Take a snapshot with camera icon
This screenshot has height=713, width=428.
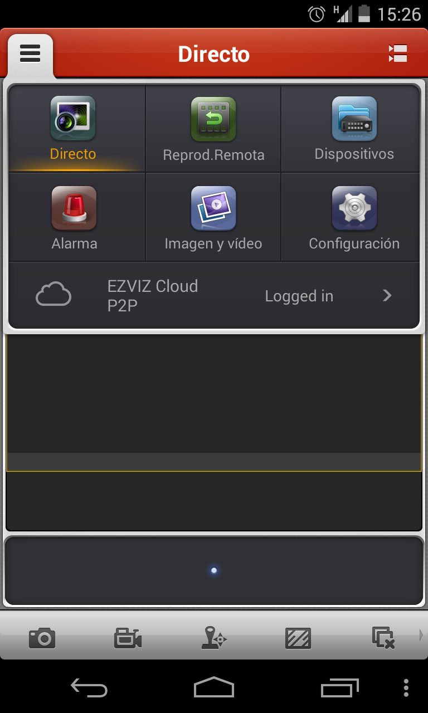pos(42,638)
